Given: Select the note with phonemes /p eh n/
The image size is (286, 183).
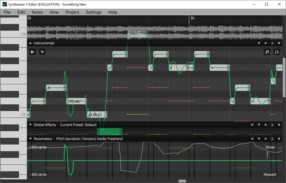Looking at the screenshot, I should [96, 115].
